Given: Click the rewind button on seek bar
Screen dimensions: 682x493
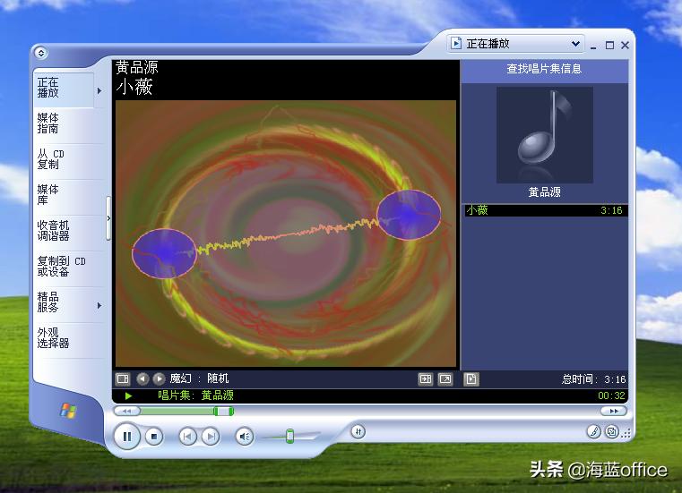Looking at the screenshot, I should [126, 411].
